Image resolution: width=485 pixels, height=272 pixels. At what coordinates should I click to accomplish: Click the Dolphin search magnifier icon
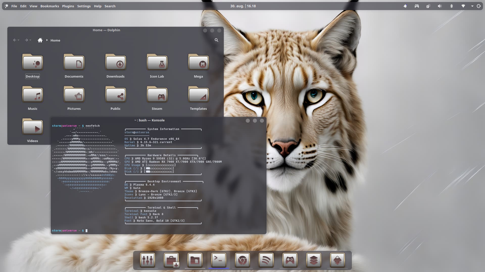pos(216,40)
